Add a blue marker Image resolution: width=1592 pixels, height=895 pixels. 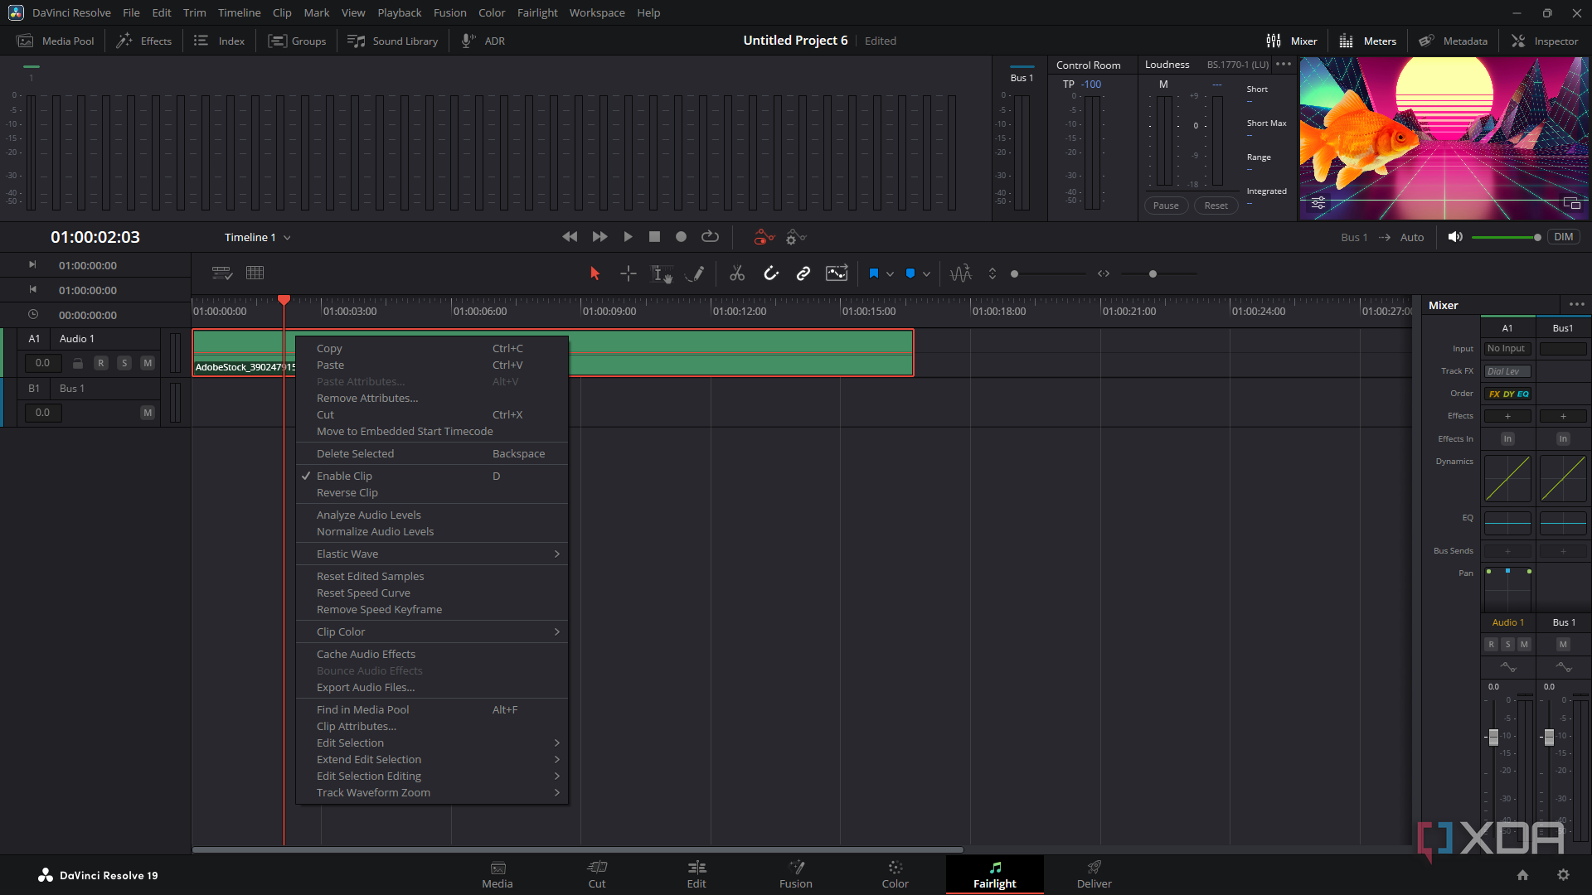coord(910,273)
